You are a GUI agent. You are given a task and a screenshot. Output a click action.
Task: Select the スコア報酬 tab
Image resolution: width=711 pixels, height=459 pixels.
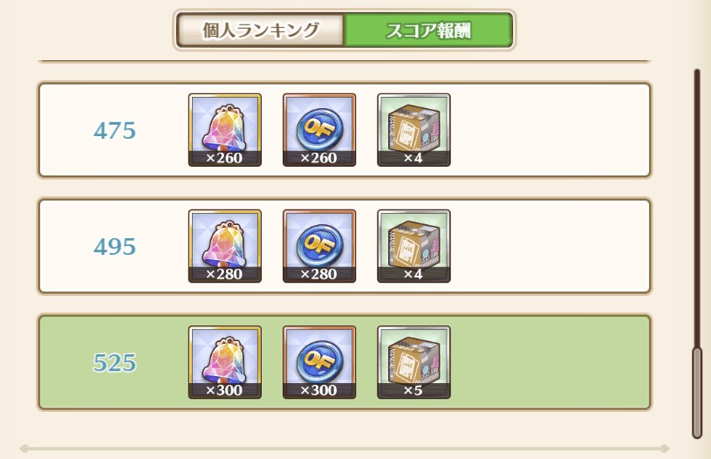coord(429,30)
